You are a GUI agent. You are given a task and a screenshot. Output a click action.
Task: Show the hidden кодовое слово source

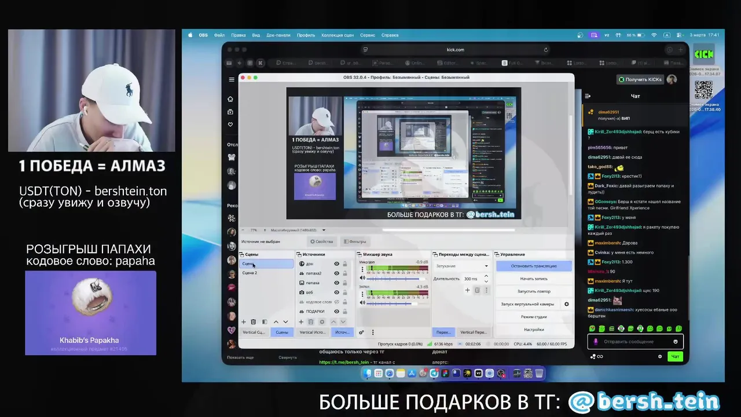click(x=336, y=302)
